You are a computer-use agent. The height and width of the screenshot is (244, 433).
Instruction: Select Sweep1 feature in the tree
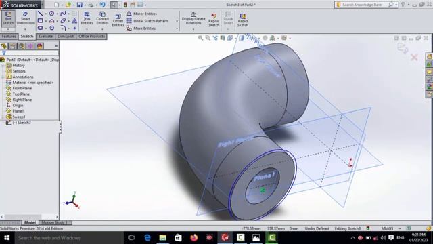coord(19,117)
